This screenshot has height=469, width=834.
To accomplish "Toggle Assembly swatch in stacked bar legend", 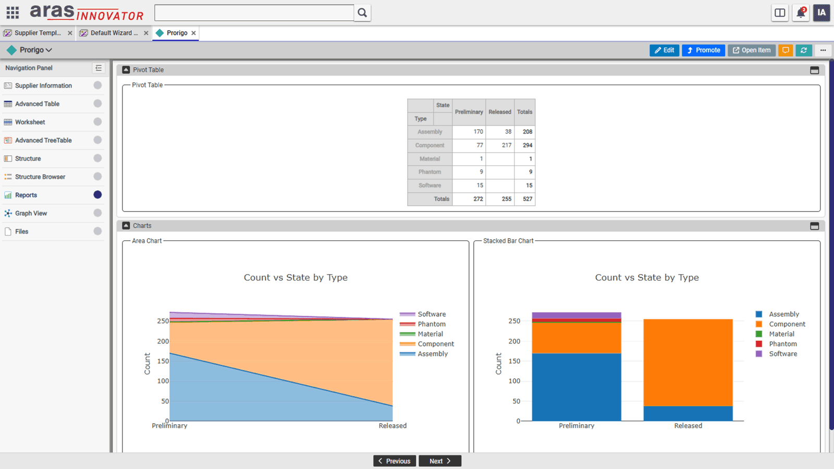I will coord(759,314).
